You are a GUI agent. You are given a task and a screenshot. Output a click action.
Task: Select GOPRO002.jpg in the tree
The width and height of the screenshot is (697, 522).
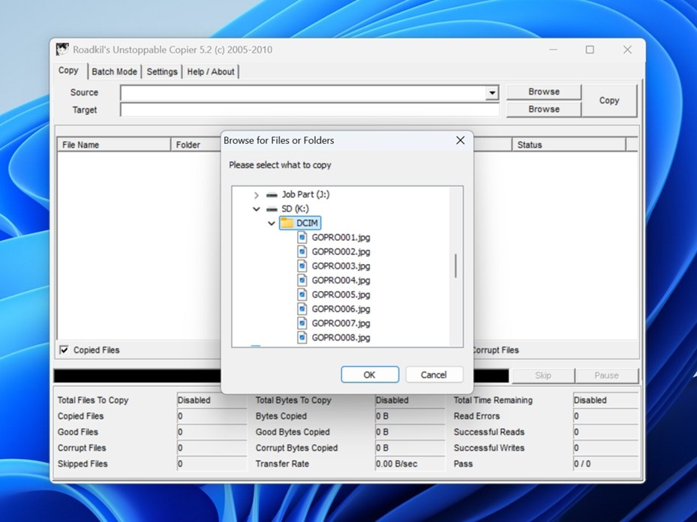point(341,251)
